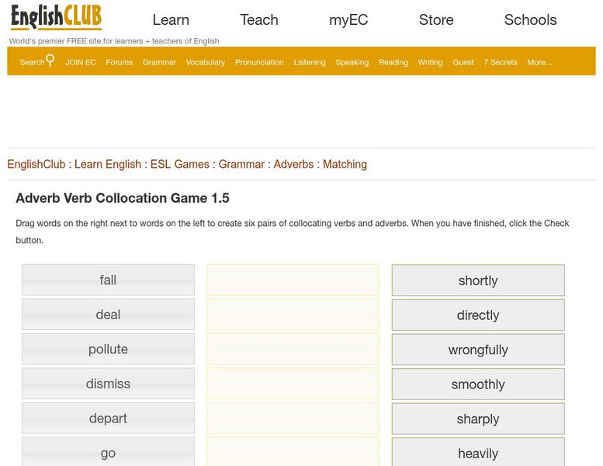603x466 pixels.
Task: Click the Search magnifier icon
Action: coord(50,61)
